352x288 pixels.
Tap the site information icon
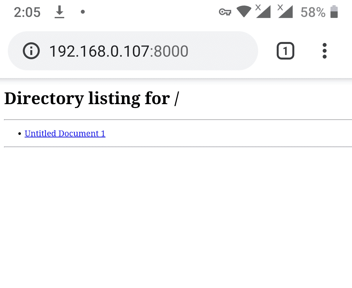coord(31,51)
